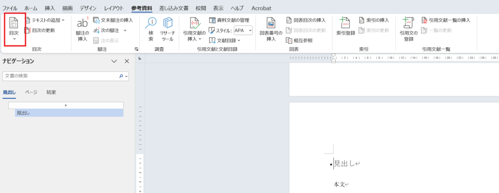Click 引用文献一覧の挿入
Screen dimensions: 499x193
[x=446, y=20]
